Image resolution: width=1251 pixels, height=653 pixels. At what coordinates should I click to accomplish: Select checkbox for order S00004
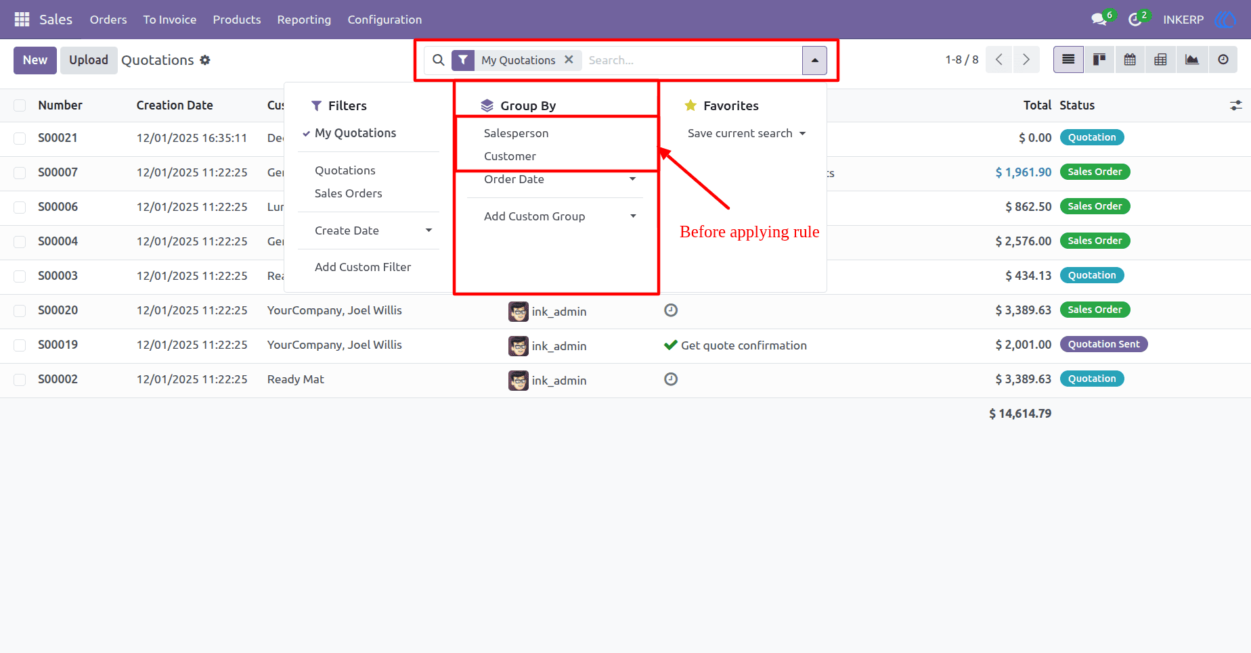[20, 242]
